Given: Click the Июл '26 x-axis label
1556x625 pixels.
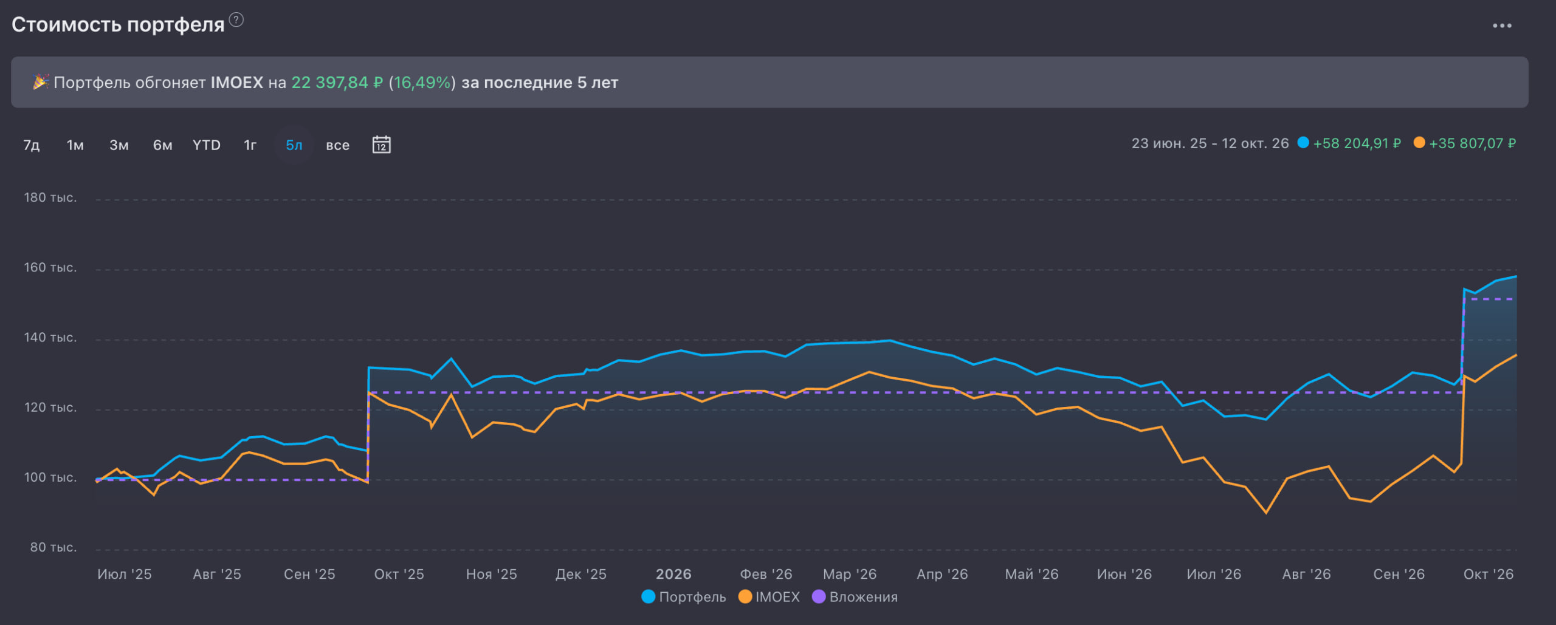Looking at the screenshot, I should click(x=1214, y=574).
